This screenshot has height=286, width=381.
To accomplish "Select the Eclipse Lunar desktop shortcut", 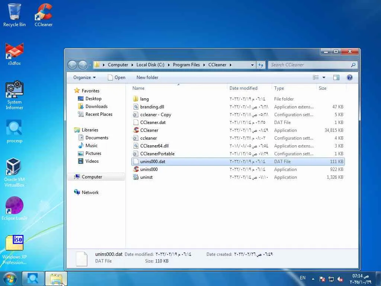I will (x=15, y=209).
